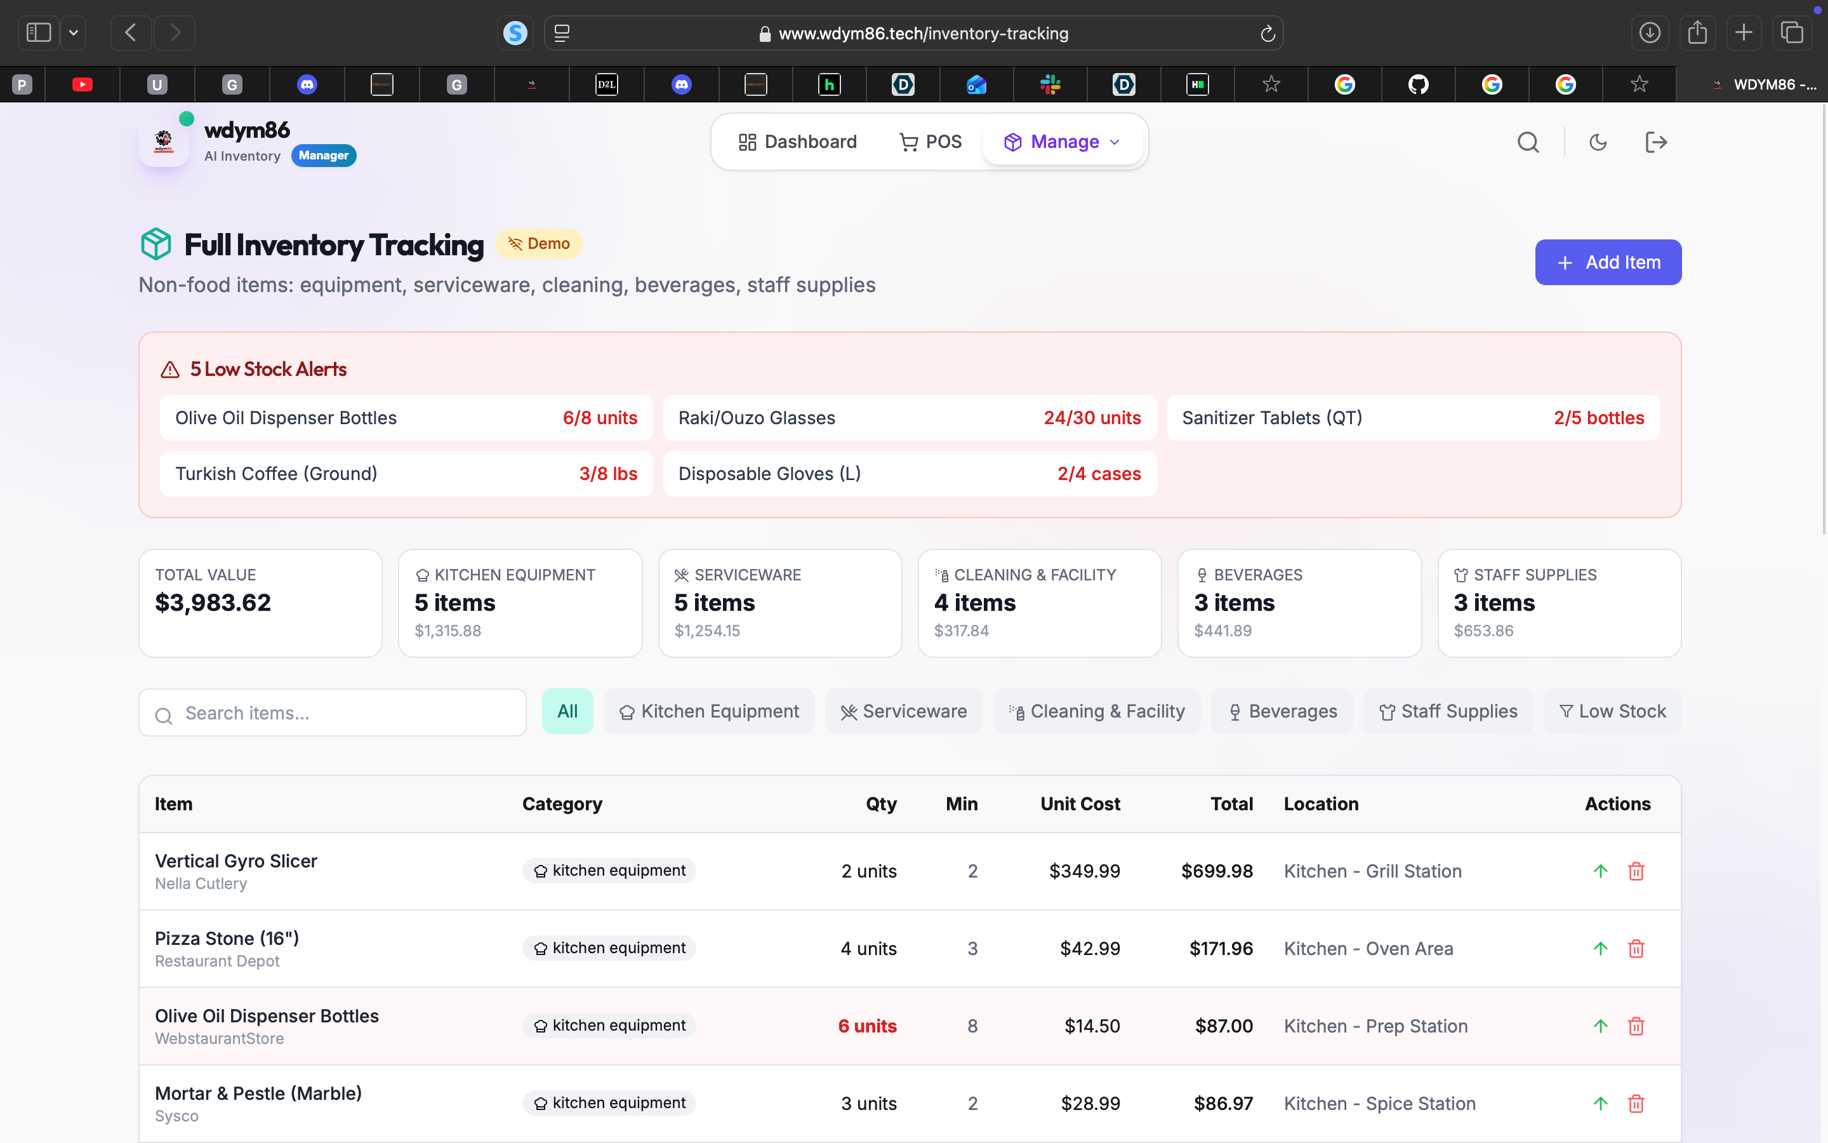The height and width of the screenshot is (1143, 1828).
Task: Expand the Manage dropdown menu
Action: click(1062, 142)
